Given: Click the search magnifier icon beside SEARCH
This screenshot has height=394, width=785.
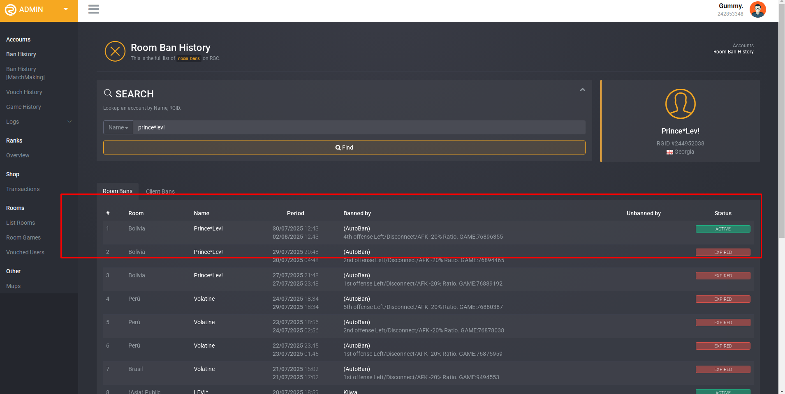Looking at the screenshot, I should [108, 93].
